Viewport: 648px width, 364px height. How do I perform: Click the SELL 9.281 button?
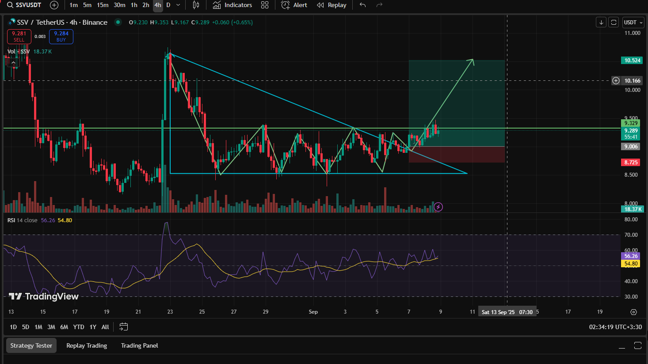click(x=19, y=36)
